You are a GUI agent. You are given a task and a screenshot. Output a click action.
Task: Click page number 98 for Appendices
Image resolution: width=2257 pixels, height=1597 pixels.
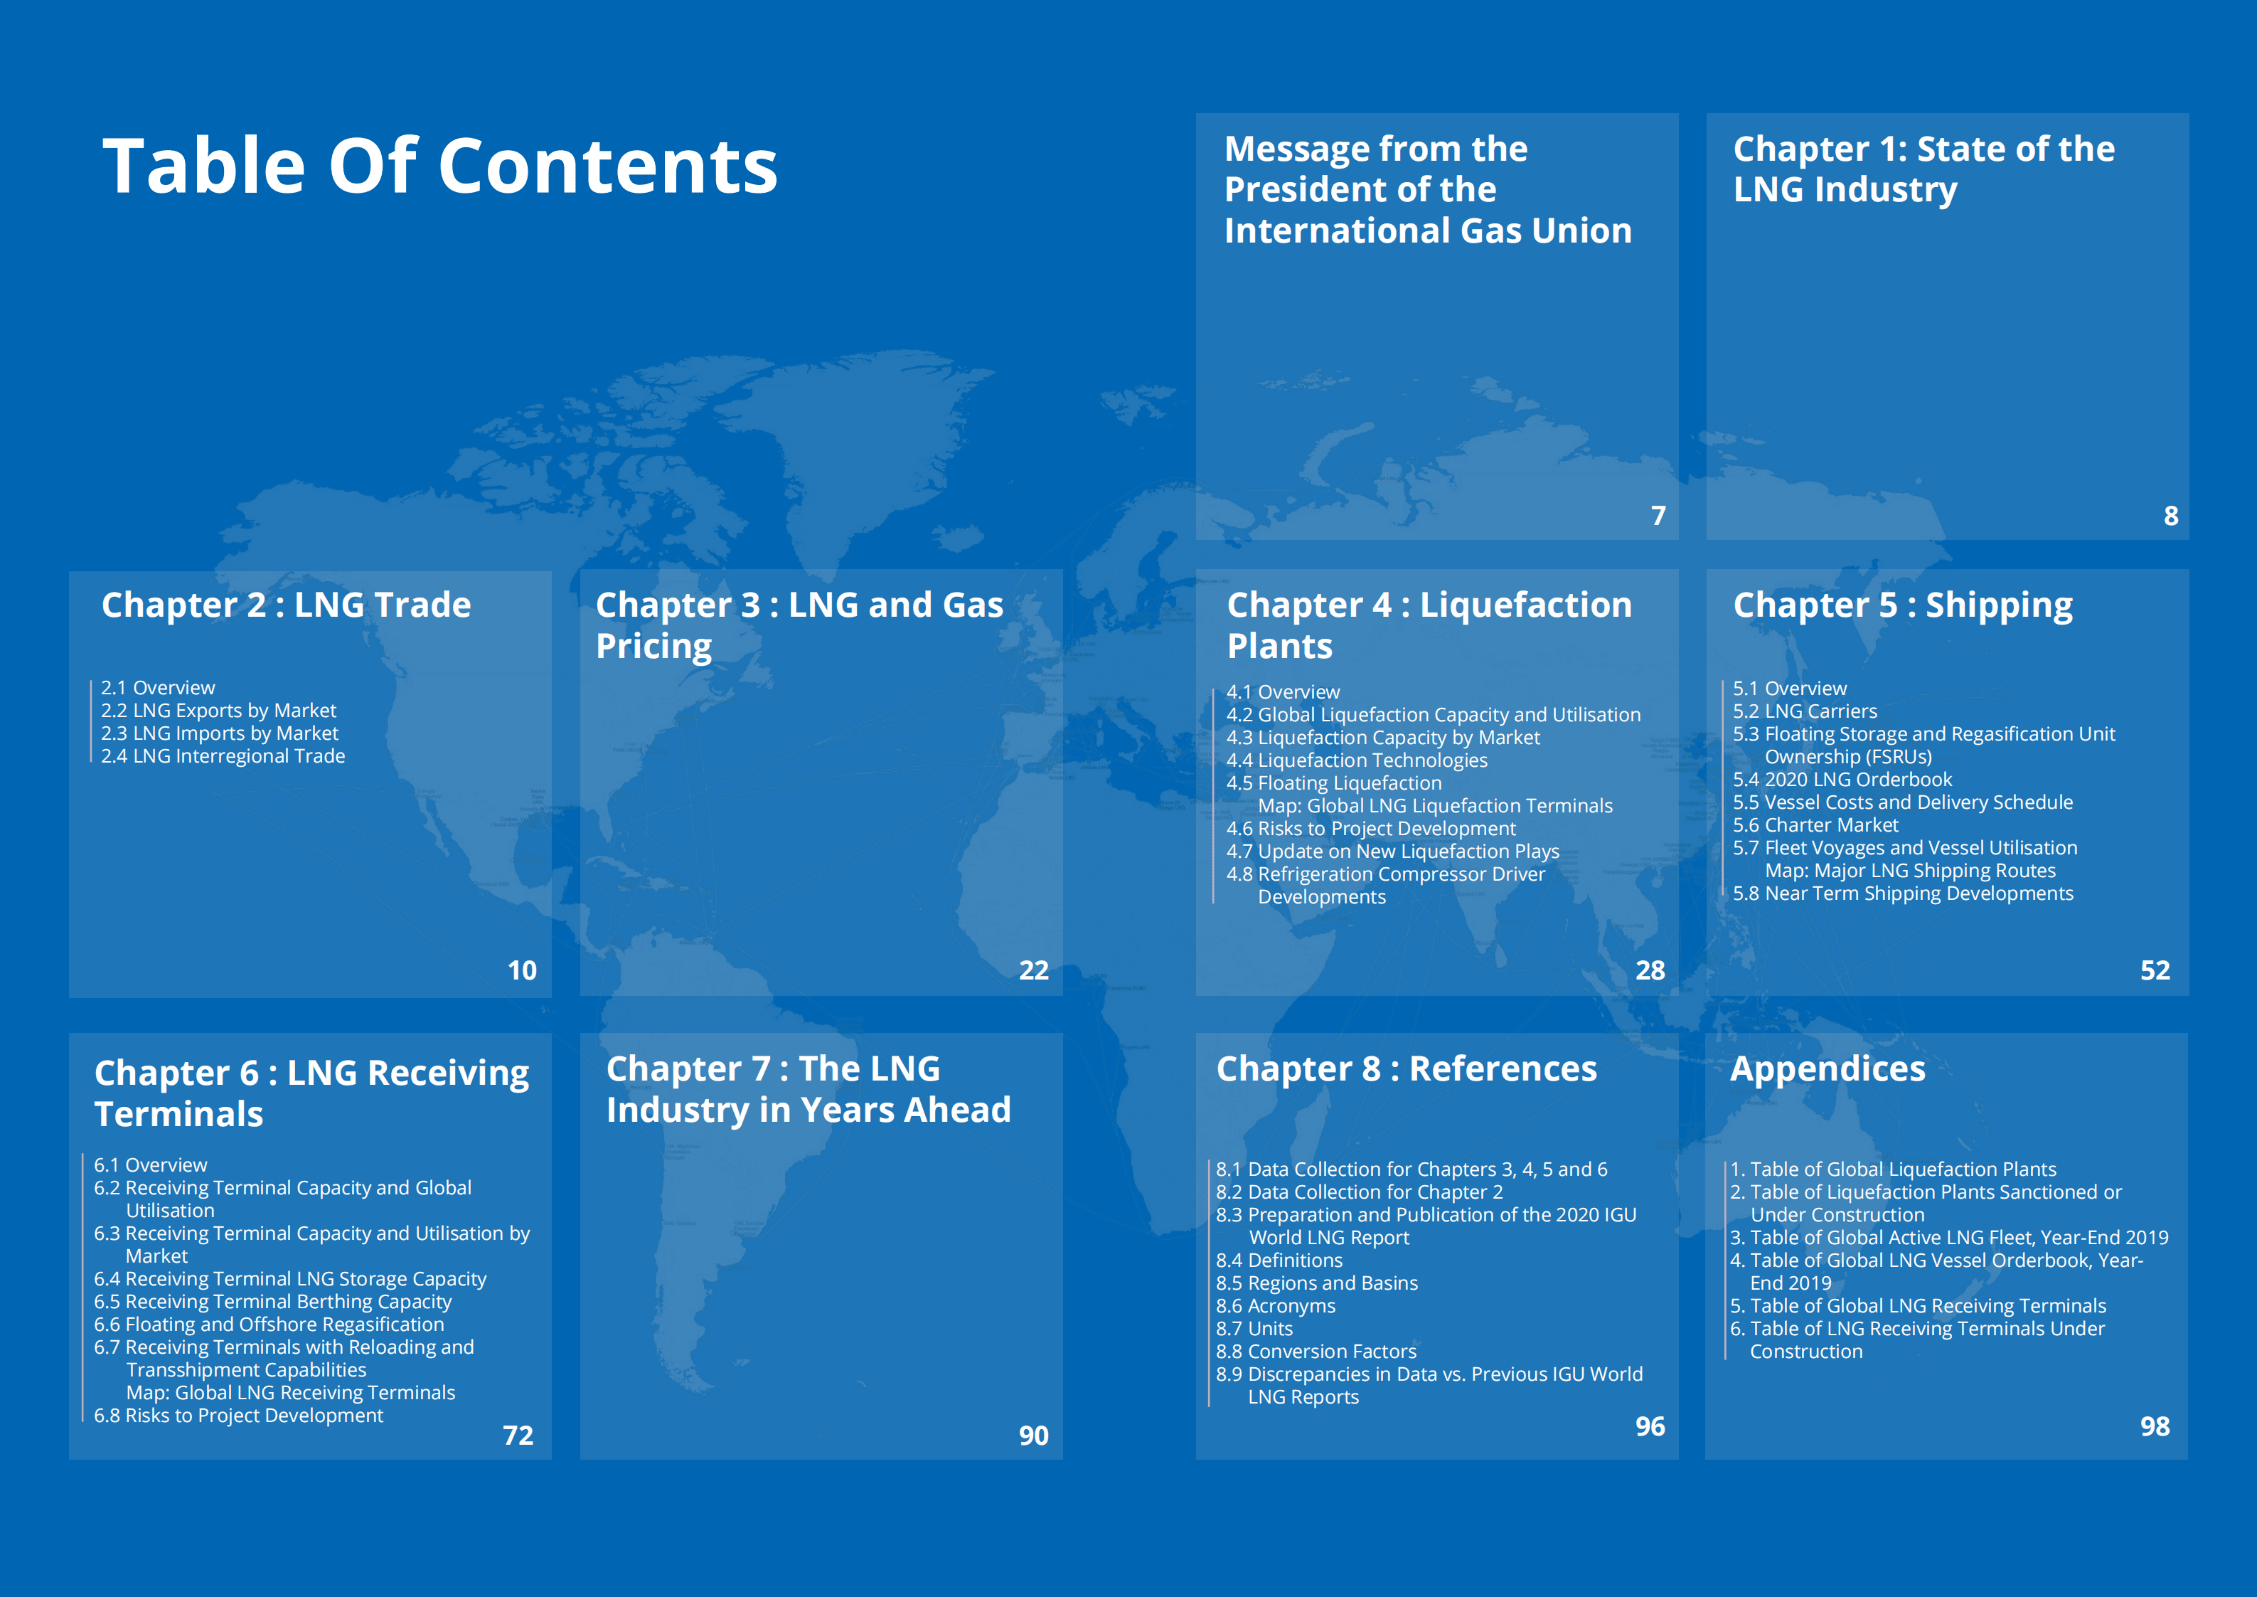[x=2157, y=1425]
